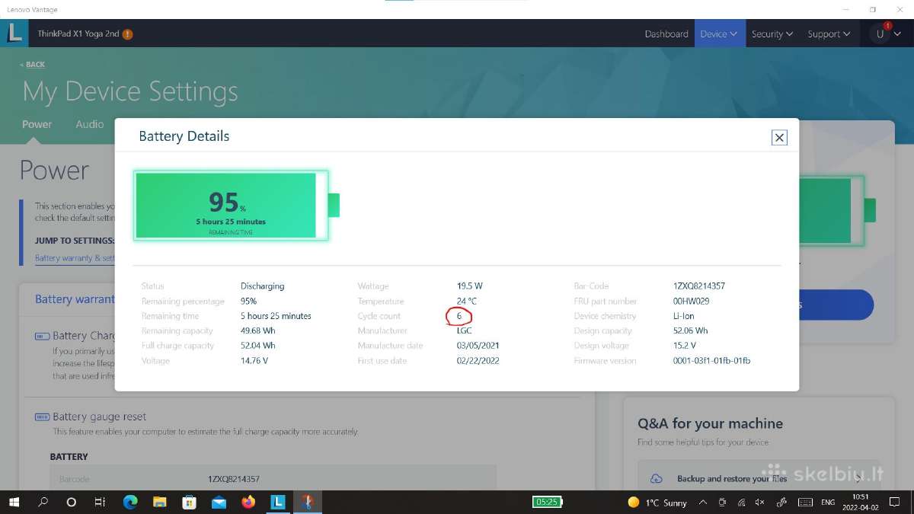
Task: Follow the Battery warranty & settings link
Action: click(75, 258)
